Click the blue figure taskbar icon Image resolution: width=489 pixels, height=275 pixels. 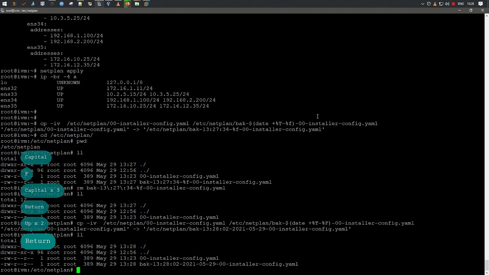click(x=33, y=4)
